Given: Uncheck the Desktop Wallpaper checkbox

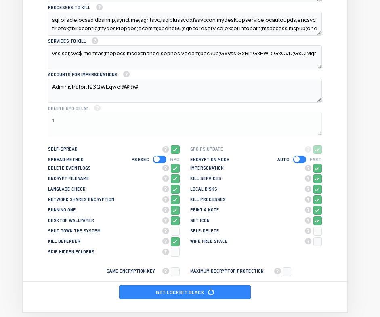Looking at the screenshot, I should pyautogui.click(x=175, y=220).
